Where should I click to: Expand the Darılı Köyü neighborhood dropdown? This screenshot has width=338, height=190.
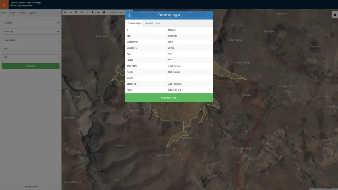pos(31,40)
